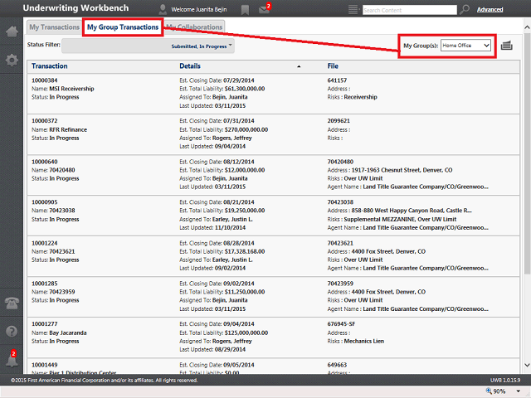This screenshot has height=398, width=531.
Task: Open the 90% zoom level dropdown arrow
Action: (x=518, y=391)
